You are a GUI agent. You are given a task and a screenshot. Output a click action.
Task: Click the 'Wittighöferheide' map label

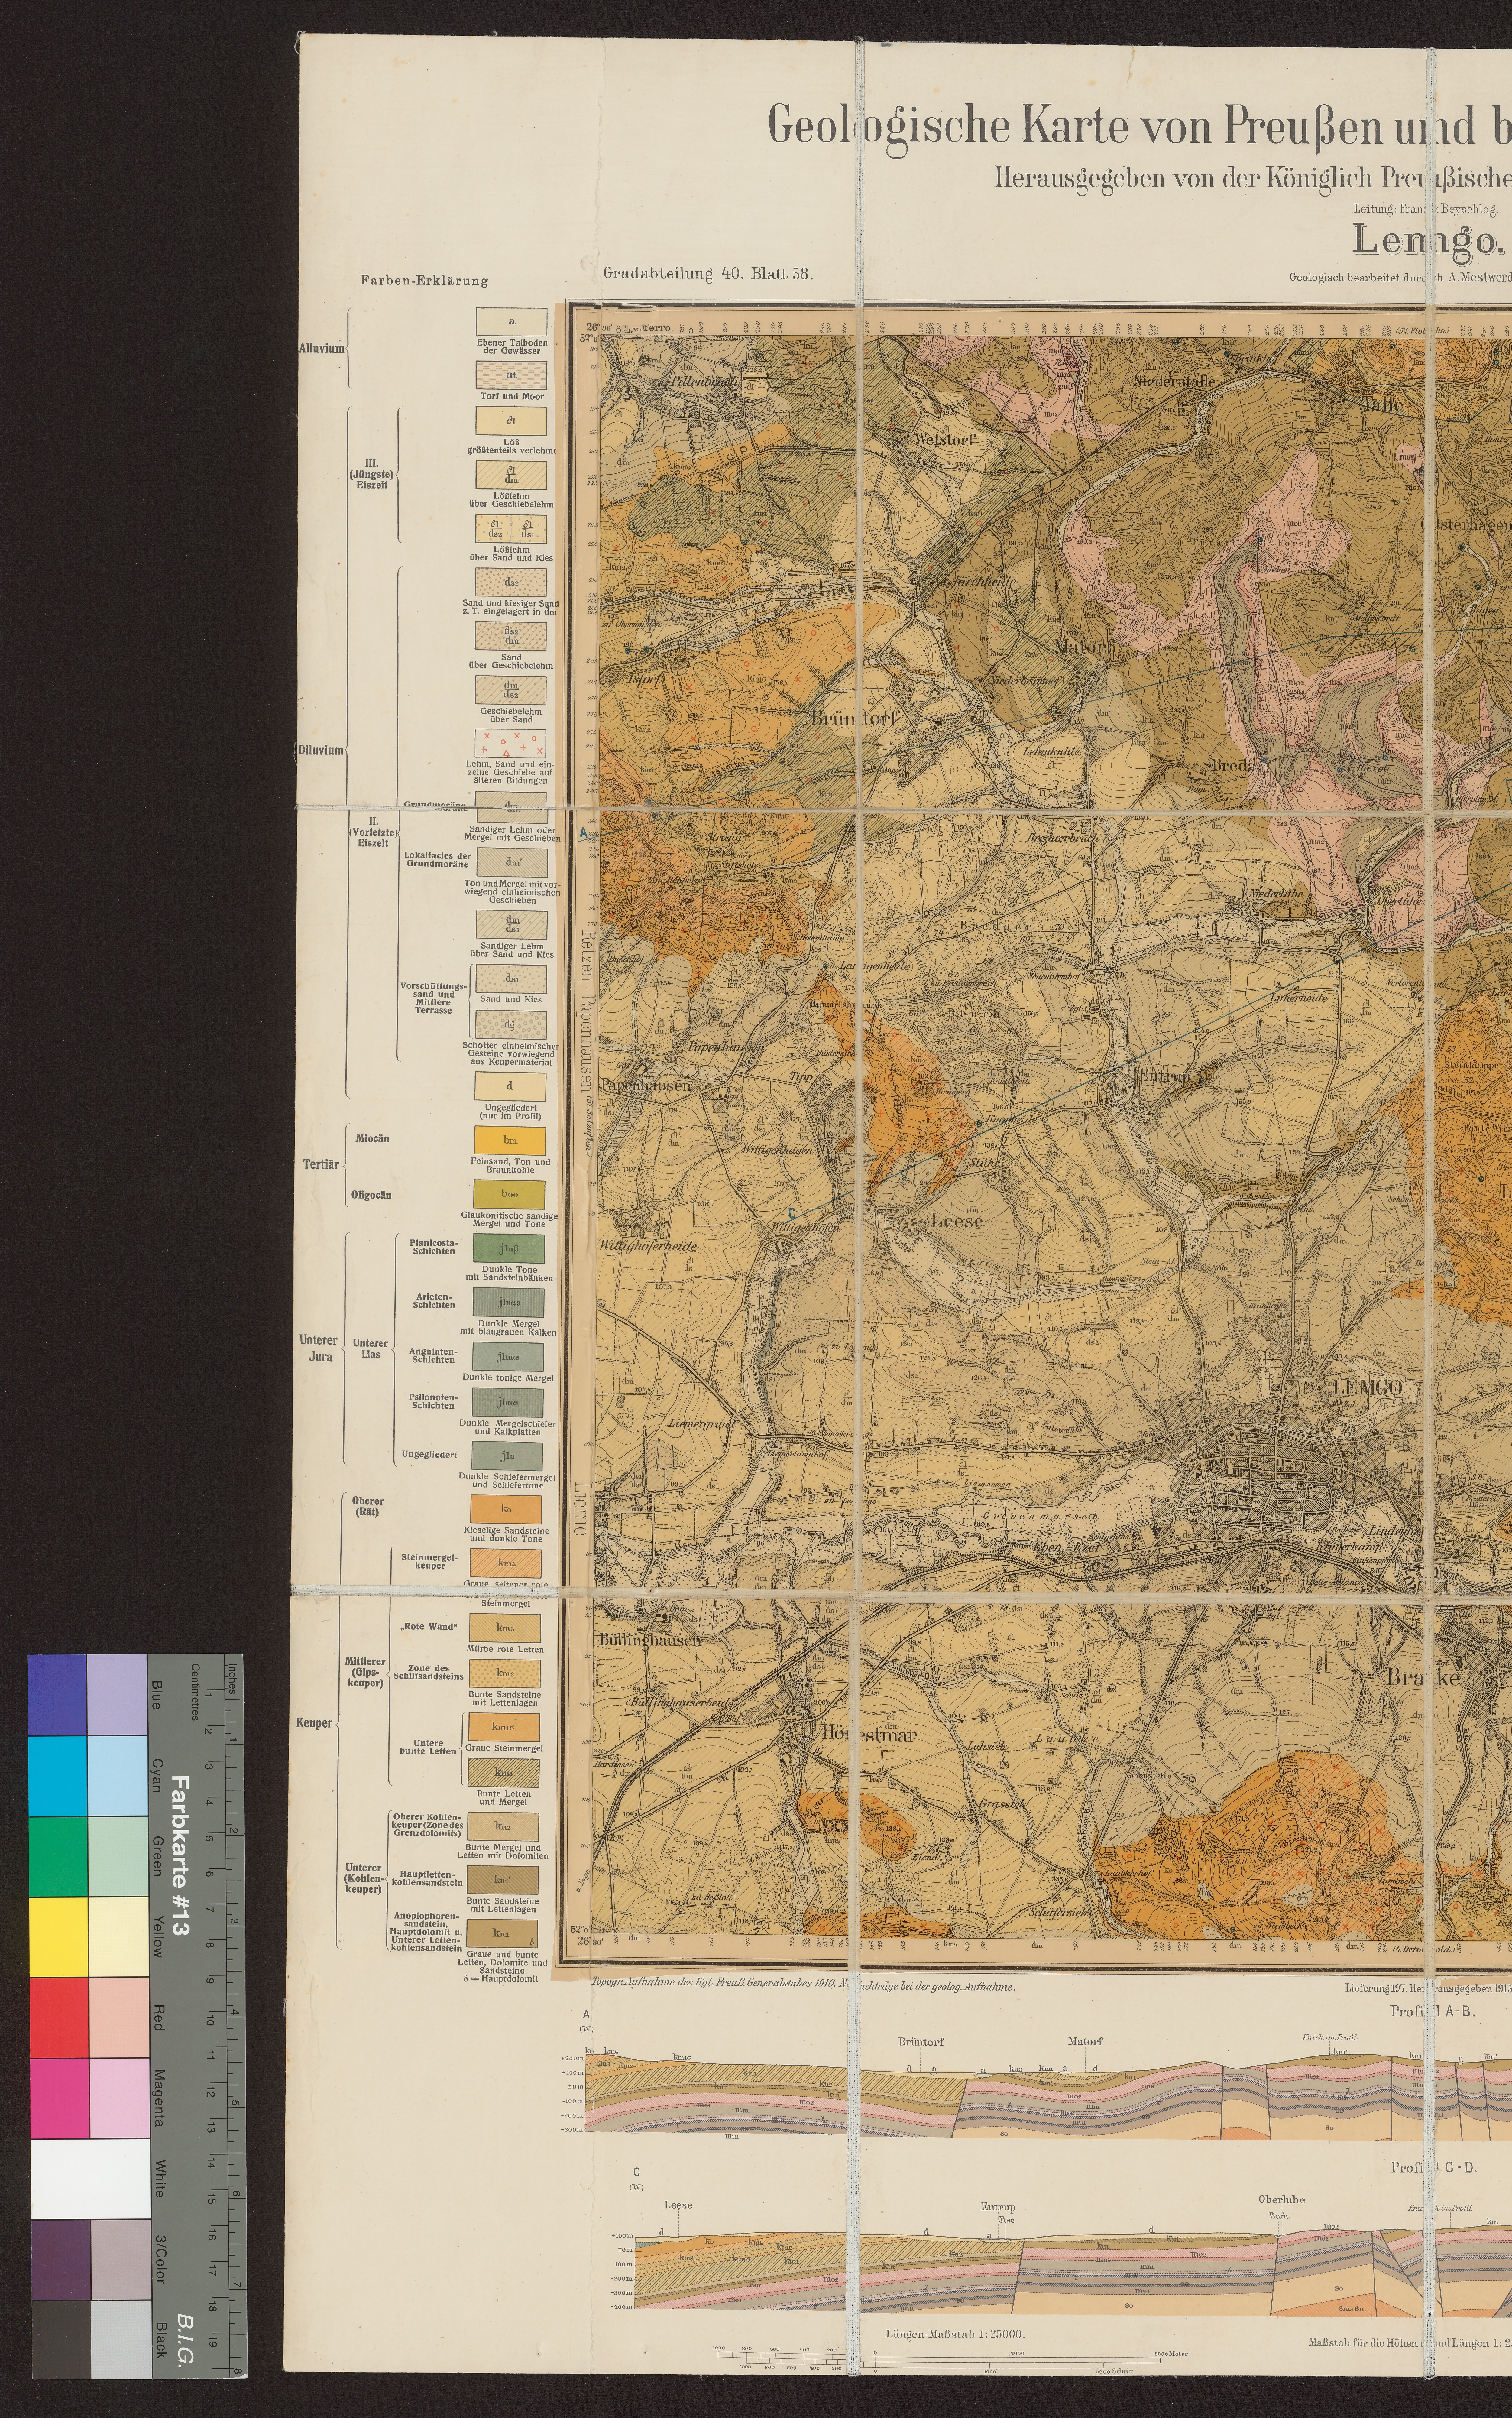(648, 1246)
